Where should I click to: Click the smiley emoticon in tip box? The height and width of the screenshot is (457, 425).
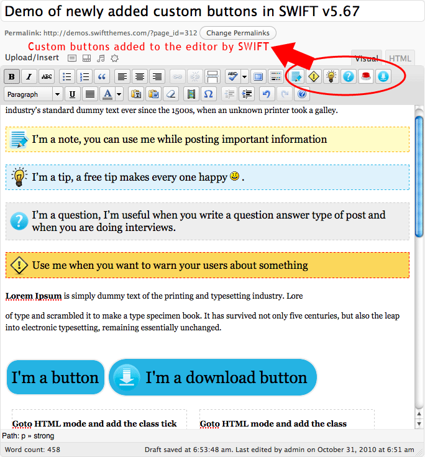[234, 176]
